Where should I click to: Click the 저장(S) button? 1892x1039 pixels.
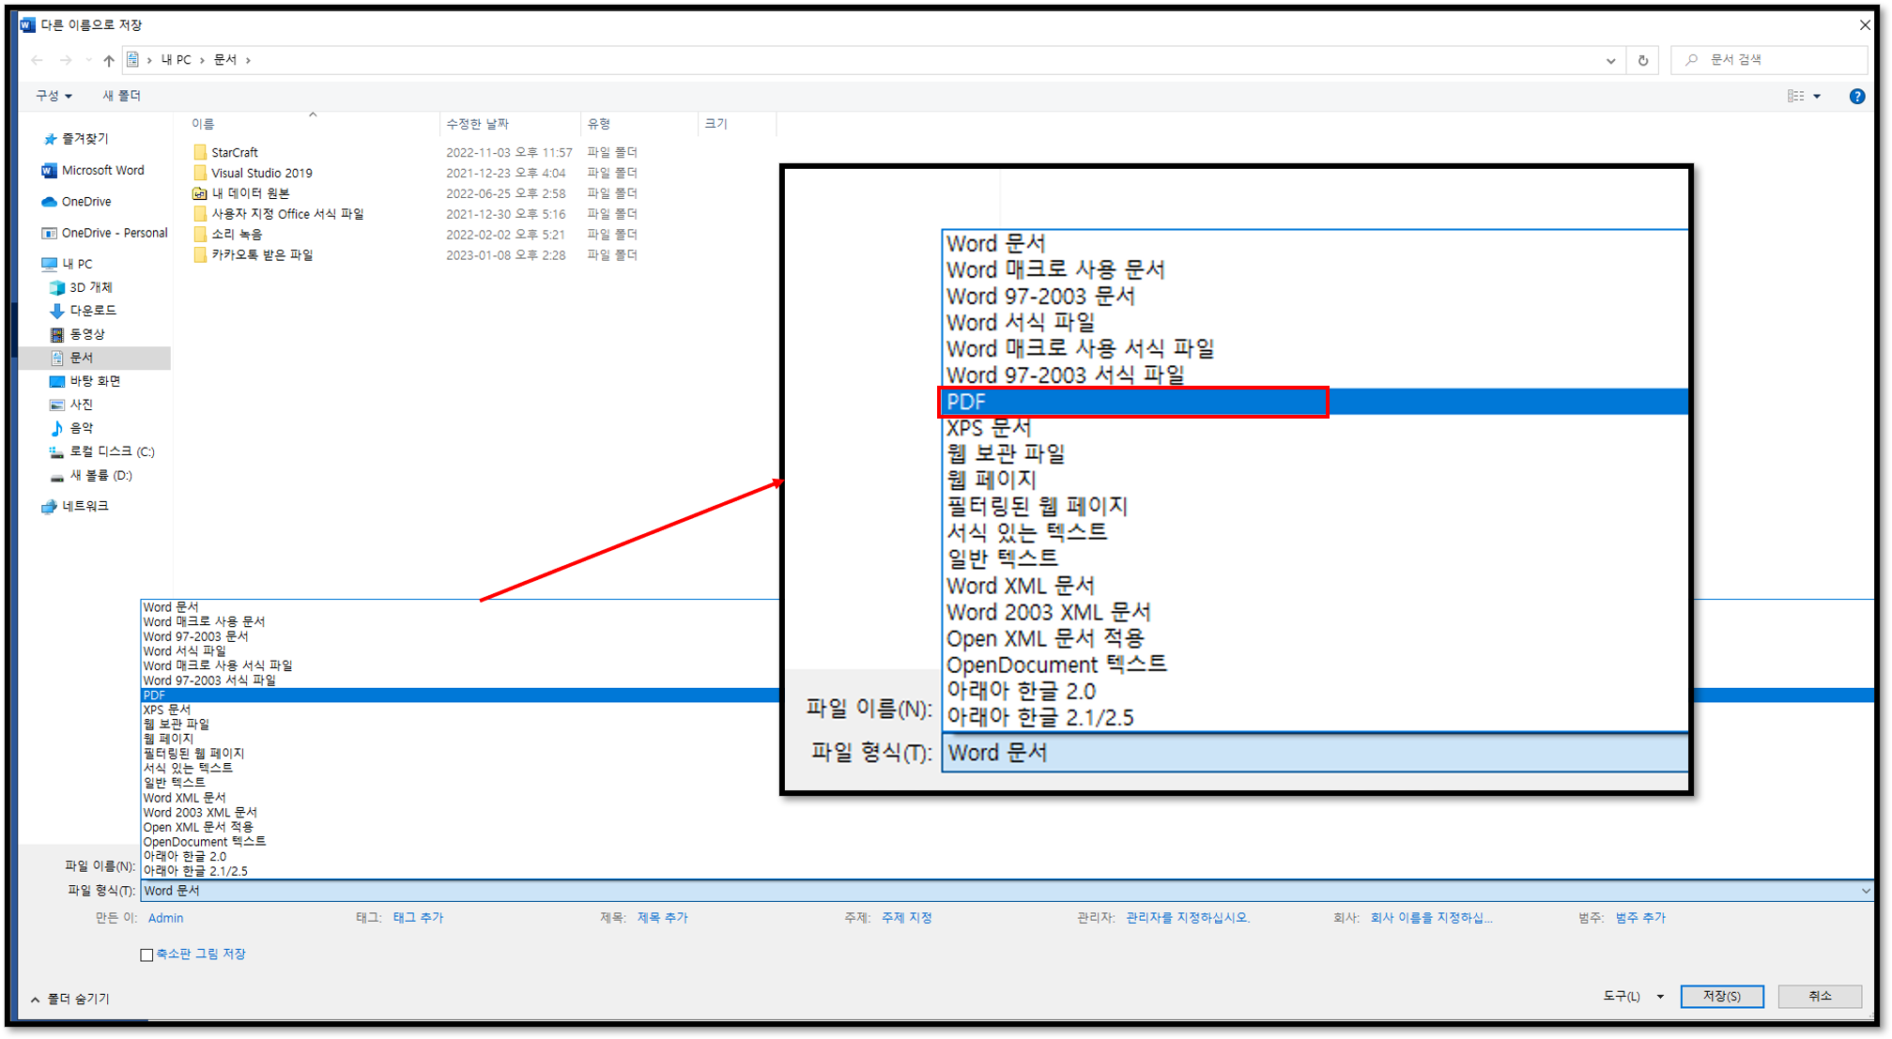[x=1722, y=997]
